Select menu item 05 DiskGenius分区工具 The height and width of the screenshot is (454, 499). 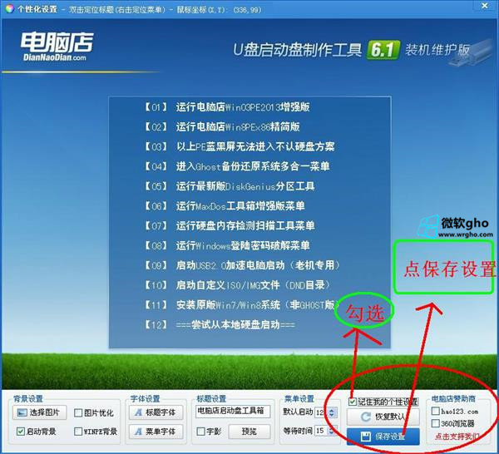coord(230,186)
